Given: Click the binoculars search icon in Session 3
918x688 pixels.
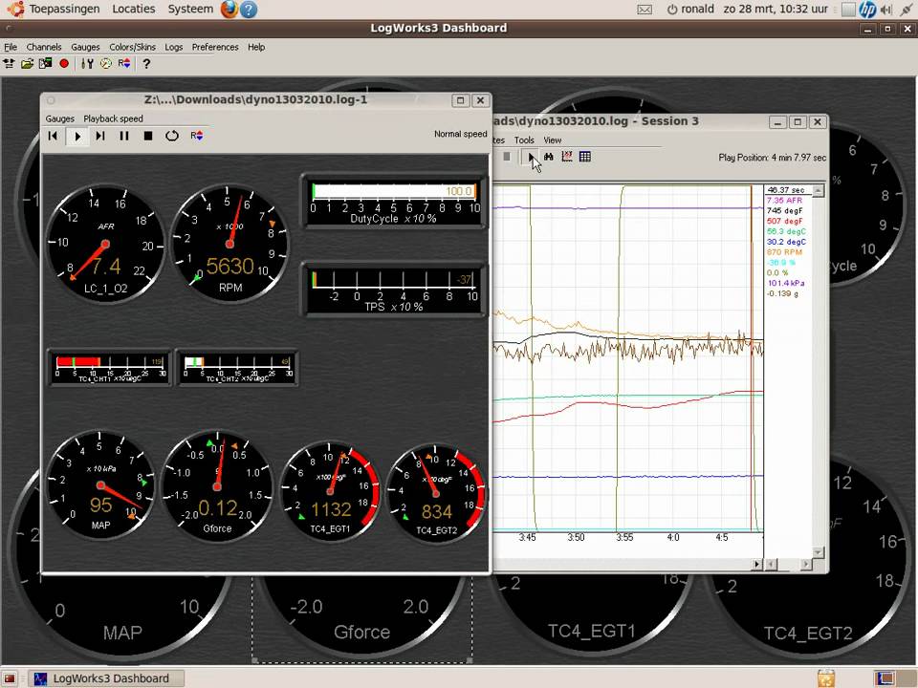Looking at the screenshot, I should tap(549, 157).
